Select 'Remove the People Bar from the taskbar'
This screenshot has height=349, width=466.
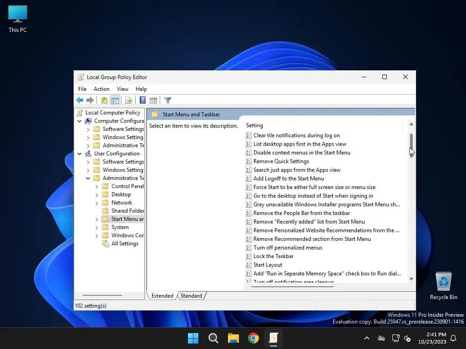[302, 213]
